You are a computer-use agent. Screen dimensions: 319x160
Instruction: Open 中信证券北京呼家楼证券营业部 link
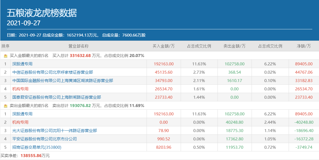click(53, 72)
